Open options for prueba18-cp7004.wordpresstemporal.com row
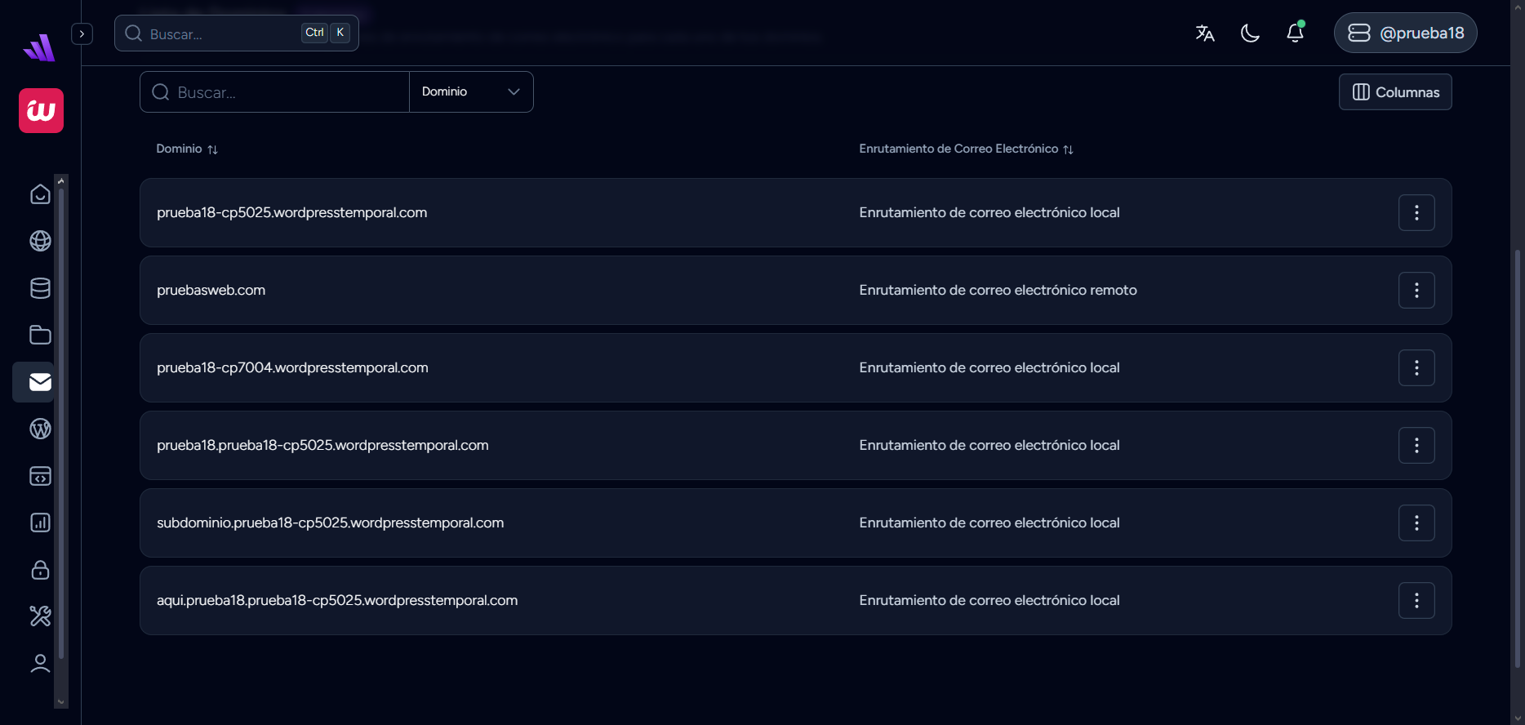 click(x=1416, y=367)
